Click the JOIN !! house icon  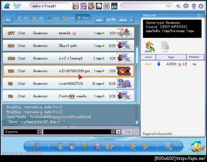150,47
